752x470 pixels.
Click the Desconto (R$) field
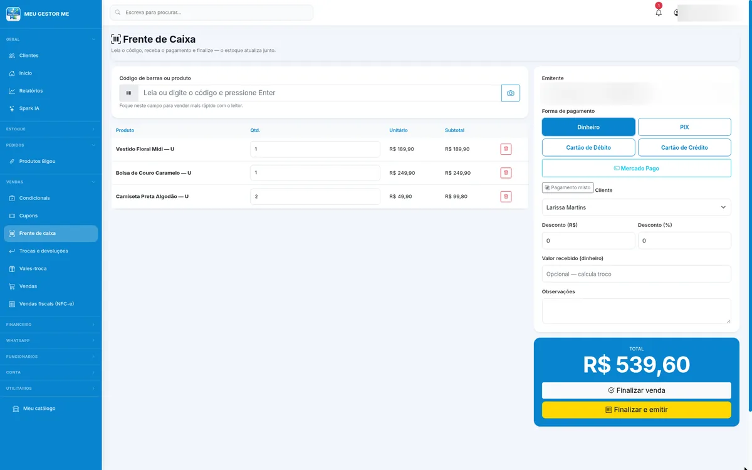click(x=588, y=241)
